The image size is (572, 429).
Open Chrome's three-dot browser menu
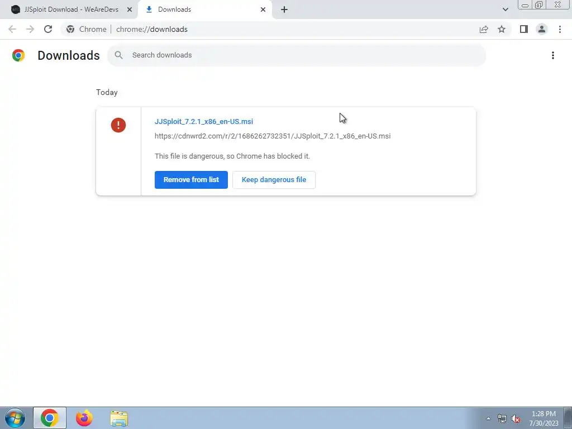tap(560, 29)
